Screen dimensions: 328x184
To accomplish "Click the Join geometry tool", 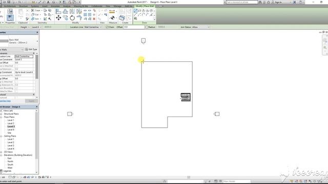I will coord(35,19).
